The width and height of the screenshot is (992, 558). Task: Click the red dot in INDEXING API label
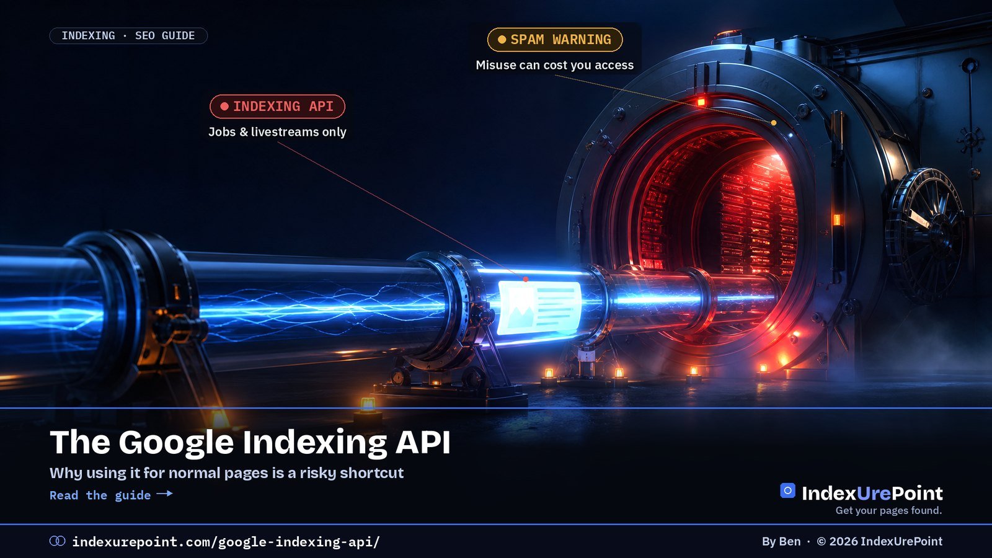pyautogui.click(x=224, y=107)
